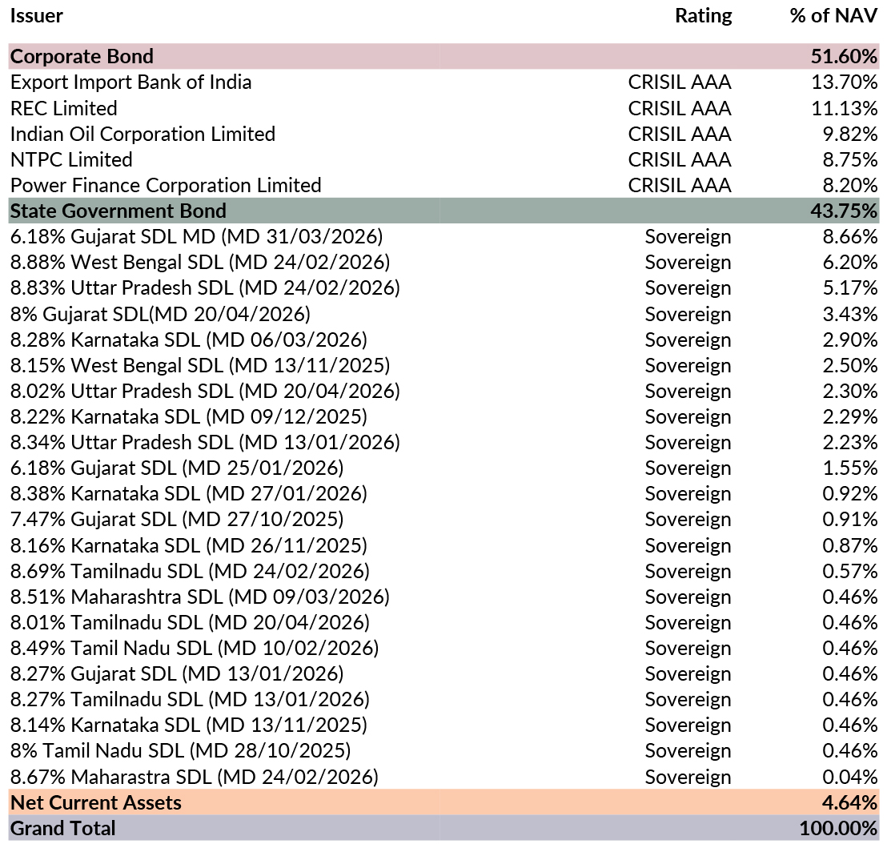Select Indian Oil Corporation Limited row
887x848 pixels.
click(x=142, y=134)
